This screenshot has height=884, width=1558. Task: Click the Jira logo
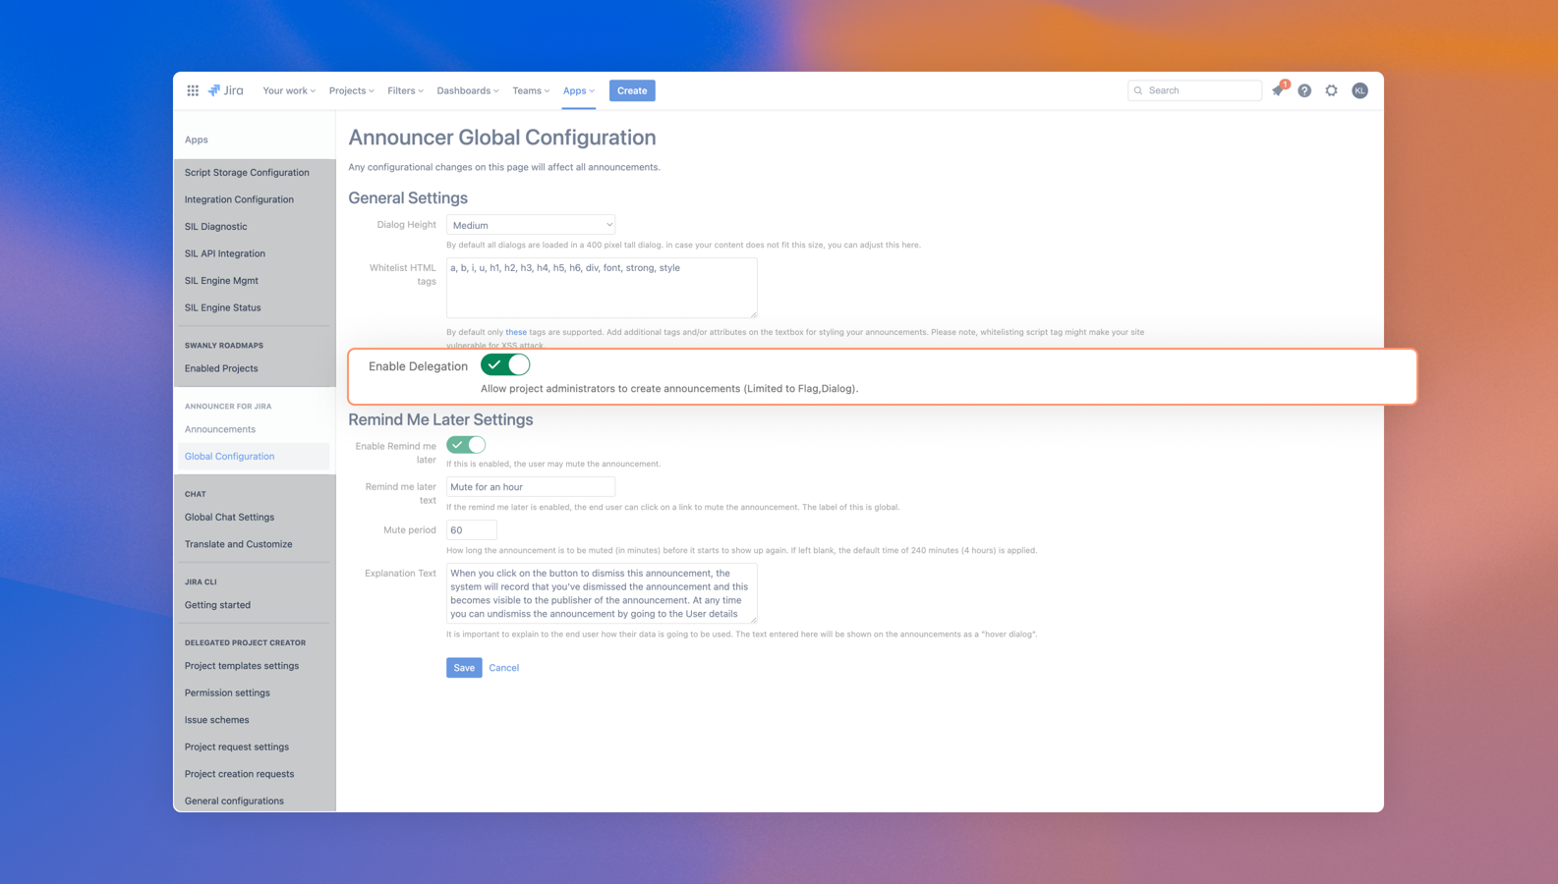(226, 90)
